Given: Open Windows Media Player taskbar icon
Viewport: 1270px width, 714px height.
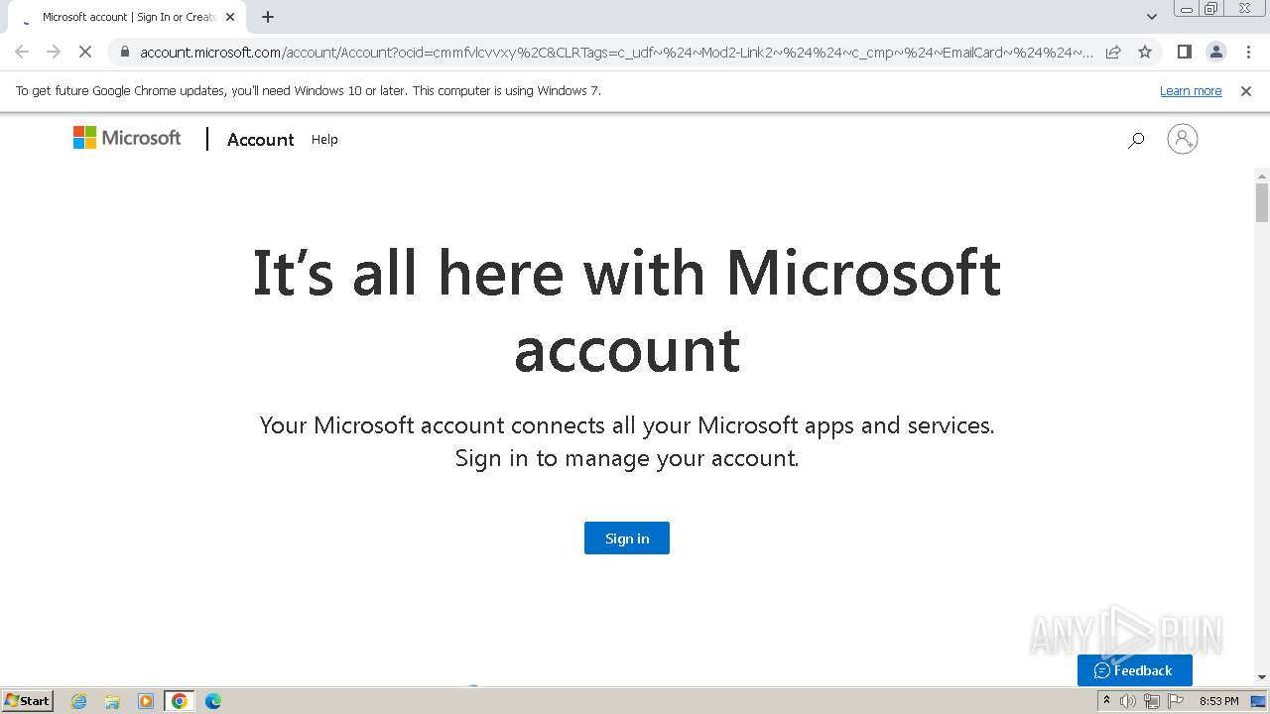Looking at the screenshot, I should tap(146, 701).
